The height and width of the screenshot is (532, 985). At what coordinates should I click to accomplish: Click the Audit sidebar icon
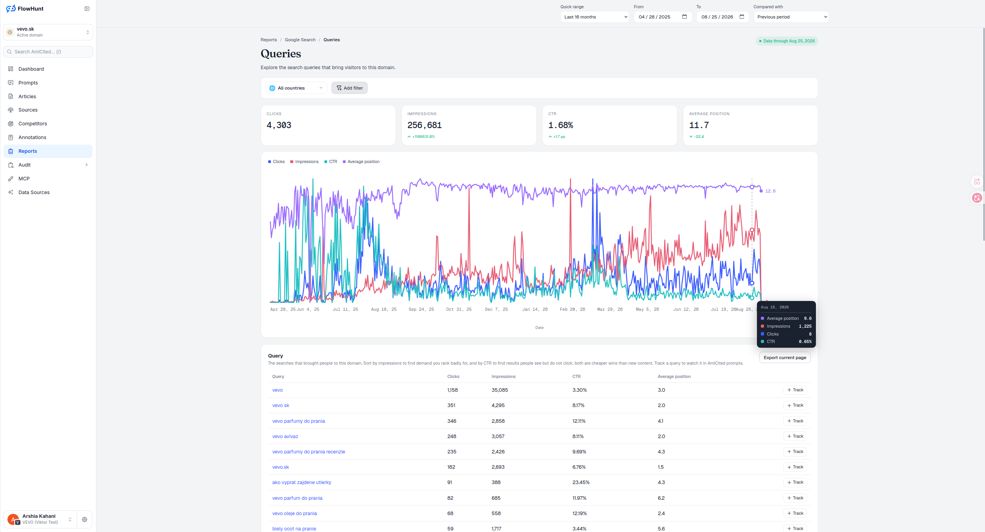point(11,165)
